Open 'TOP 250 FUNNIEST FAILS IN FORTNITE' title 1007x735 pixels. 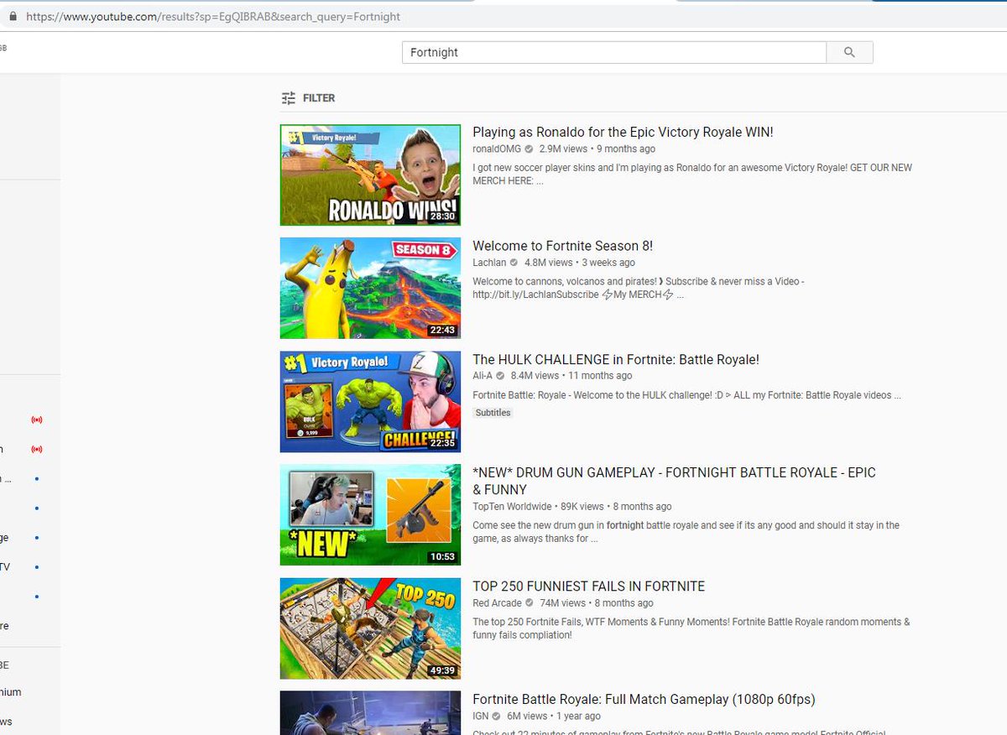[588, 586]
